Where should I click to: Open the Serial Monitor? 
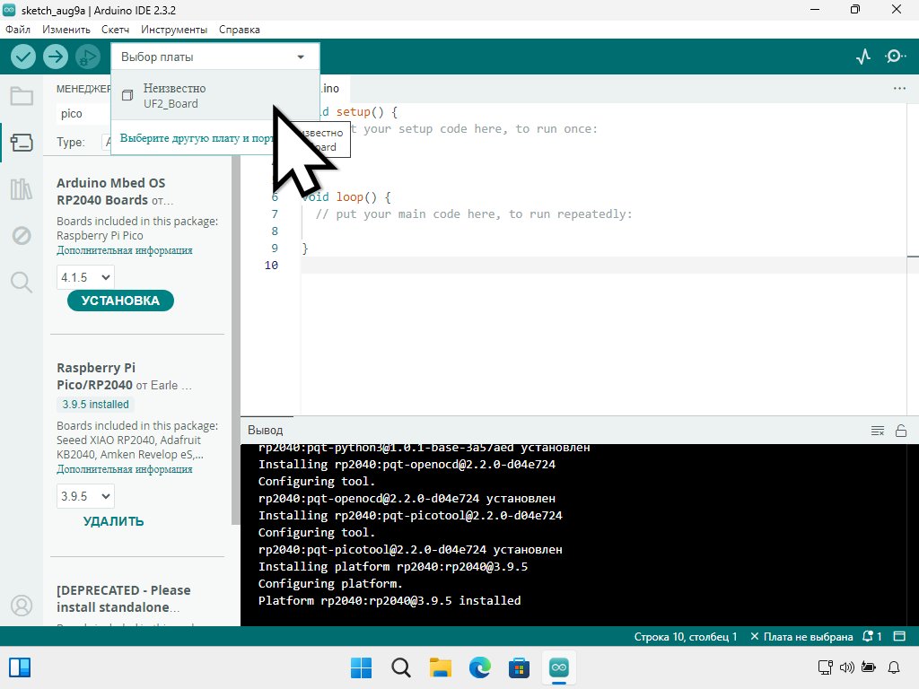[895, 57]
